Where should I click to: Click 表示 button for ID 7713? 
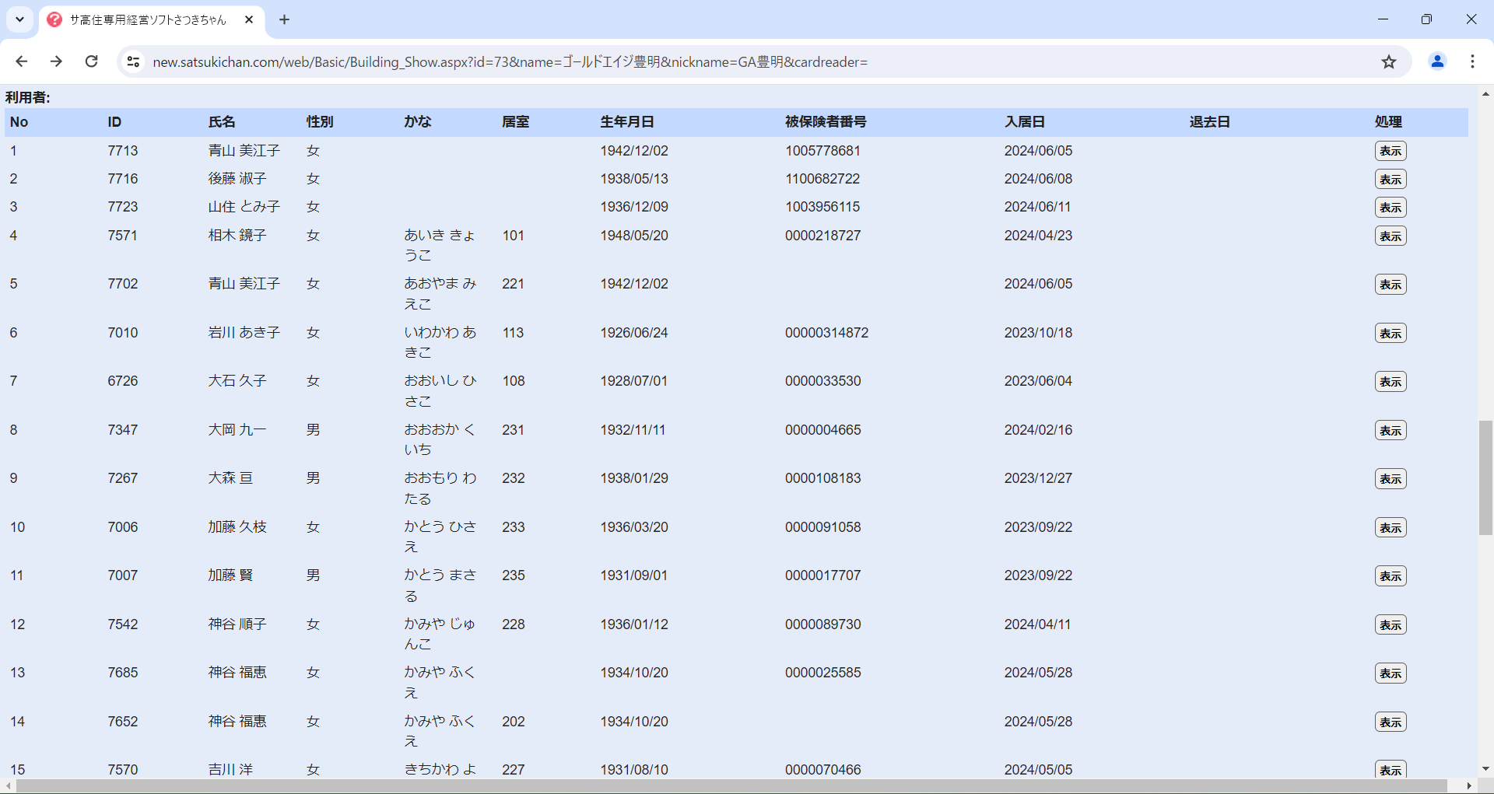(x=1390, y=151)
